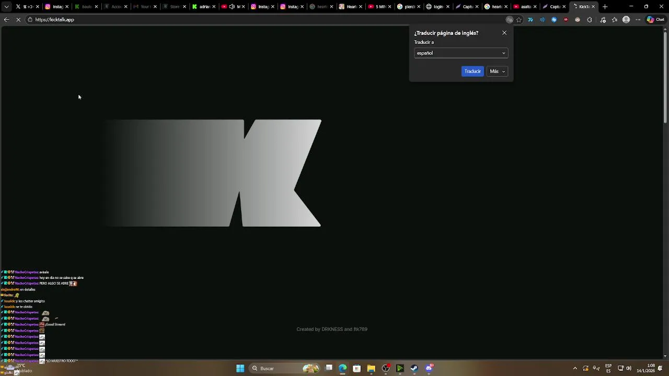Click the 'Created by DRKNESS and ftk789' text
This screenshot has height=376, width=669.
pyautogui.click(x=332, y=330)
